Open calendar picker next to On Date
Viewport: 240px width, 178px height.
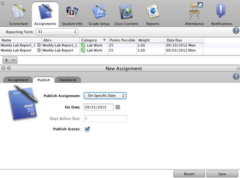tap(118, 107)
